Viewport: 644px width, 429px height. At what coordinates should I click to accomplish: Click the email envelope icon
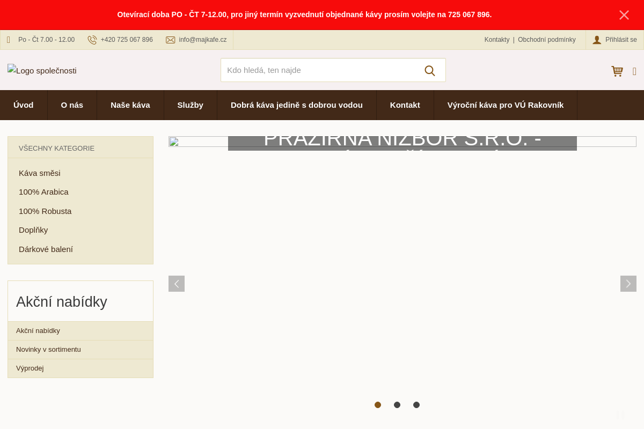pos(171,40)
